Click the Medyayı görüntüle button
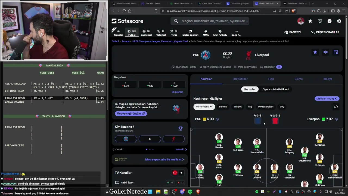 click(x=131, y=114)
